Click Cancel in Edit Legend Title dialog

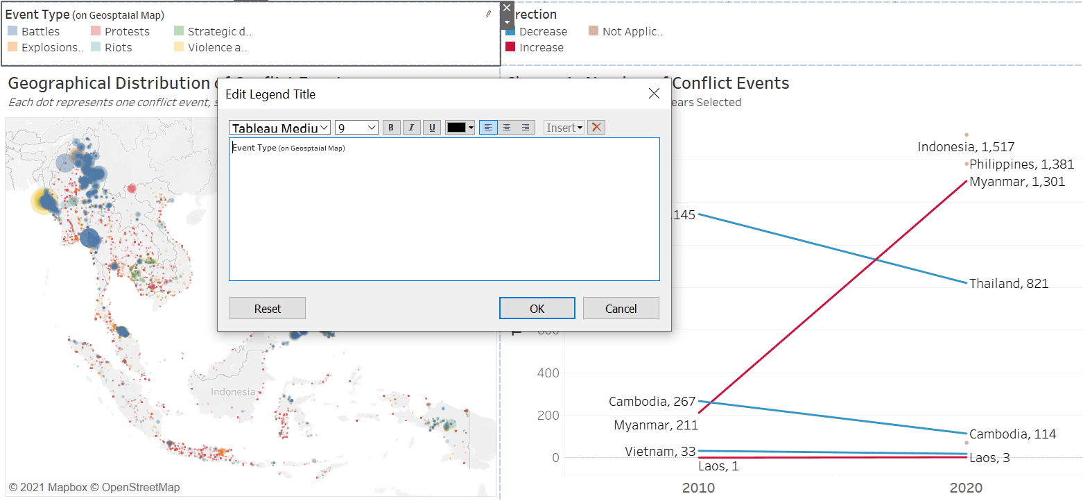(x=621, y=309)
